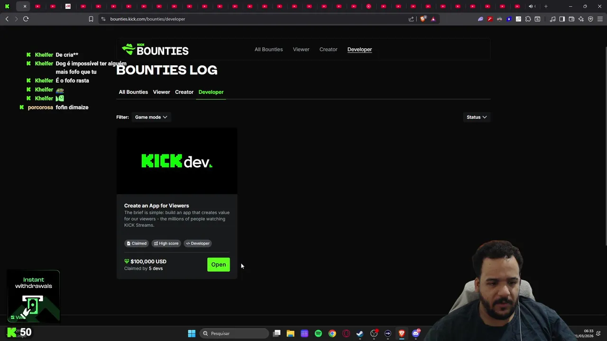Viewport: 607px width, 341px height.
Task: Open Opera browser from the taskbar
Action: (346, 333)
